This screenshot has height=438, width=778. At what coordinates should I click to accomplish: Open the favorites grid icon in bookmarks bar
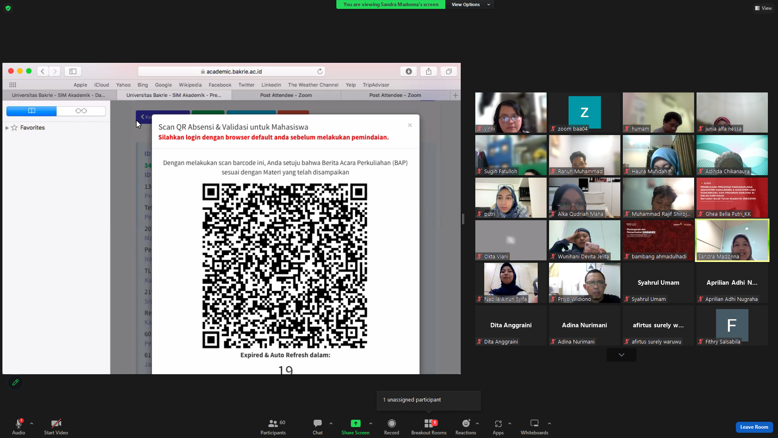pos(13,85)
